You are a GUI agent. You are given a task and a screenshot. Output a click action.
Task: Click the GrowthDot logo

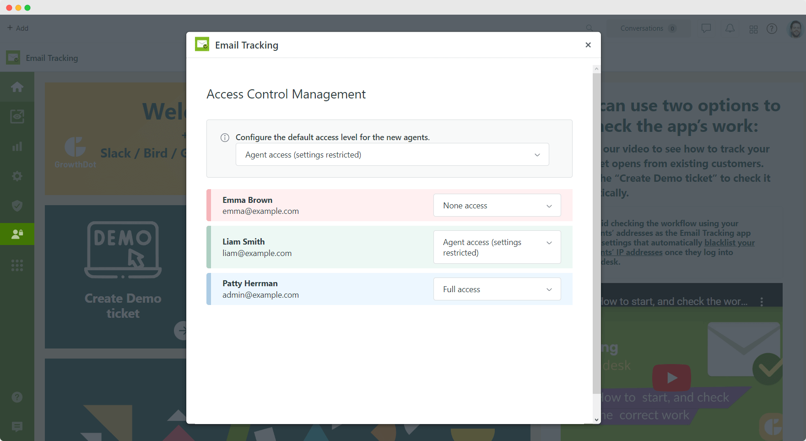pyautogui.click(x=75, y=153)
